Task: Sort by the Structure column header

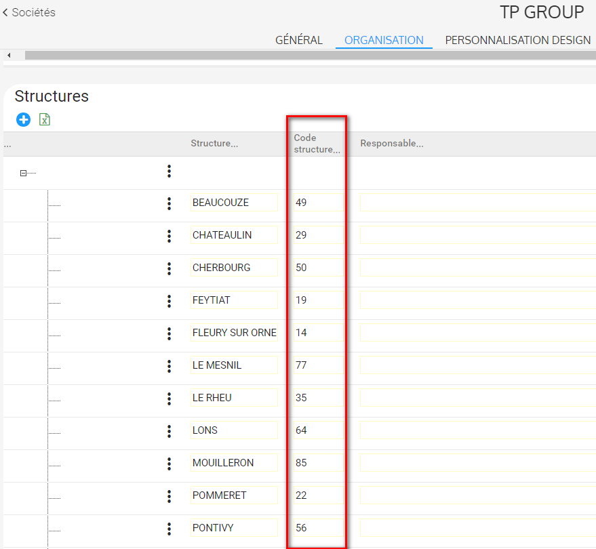Action: pos(214,144)
